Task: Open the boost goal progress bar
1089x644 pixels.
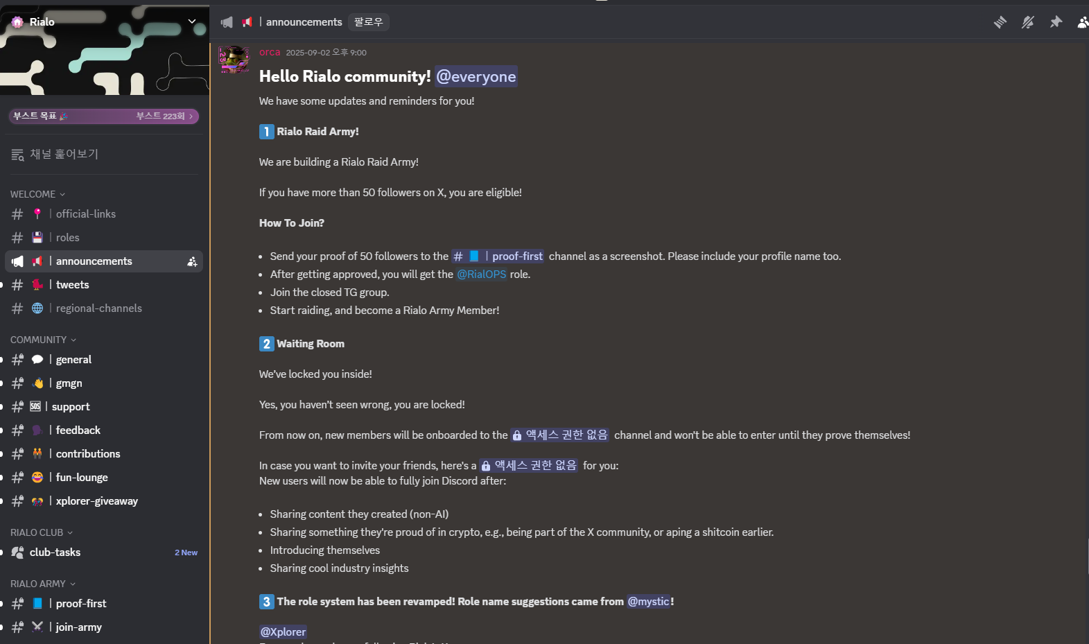Action: [x=104, y=116]
